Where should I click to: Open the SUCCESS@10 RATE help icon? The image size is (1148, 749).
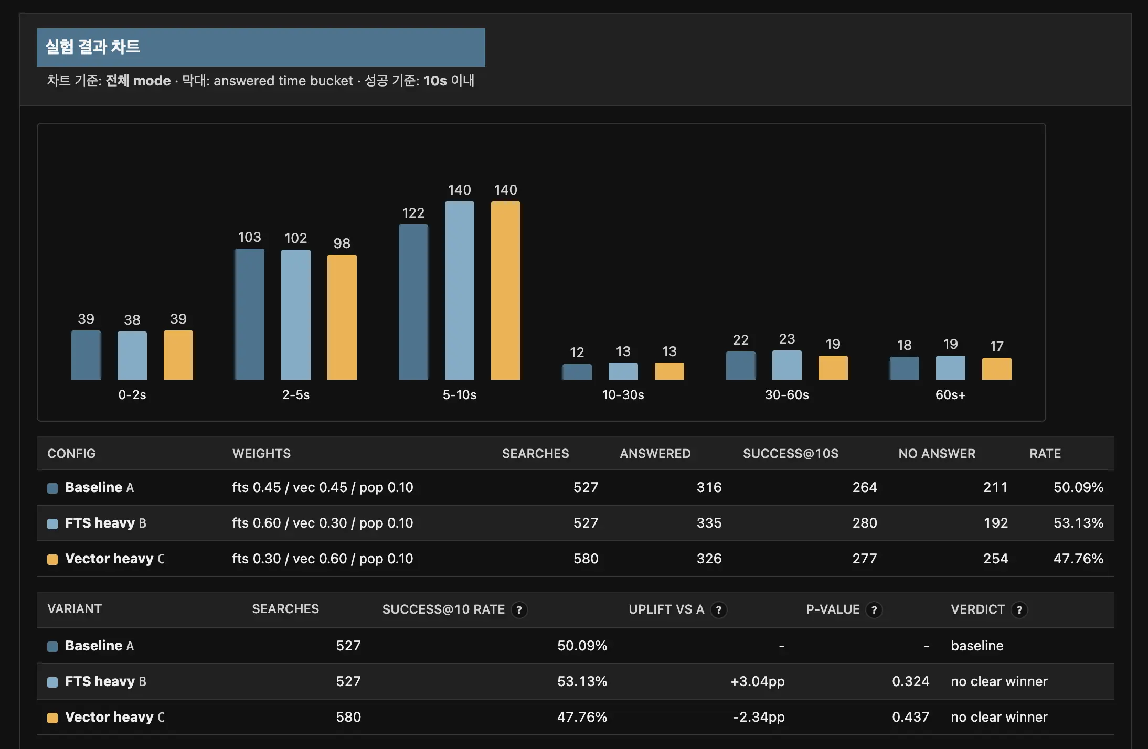[x=519, y=609]
